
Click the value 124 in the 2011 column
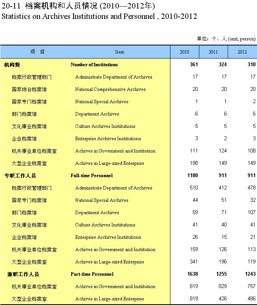coord(223,151)
